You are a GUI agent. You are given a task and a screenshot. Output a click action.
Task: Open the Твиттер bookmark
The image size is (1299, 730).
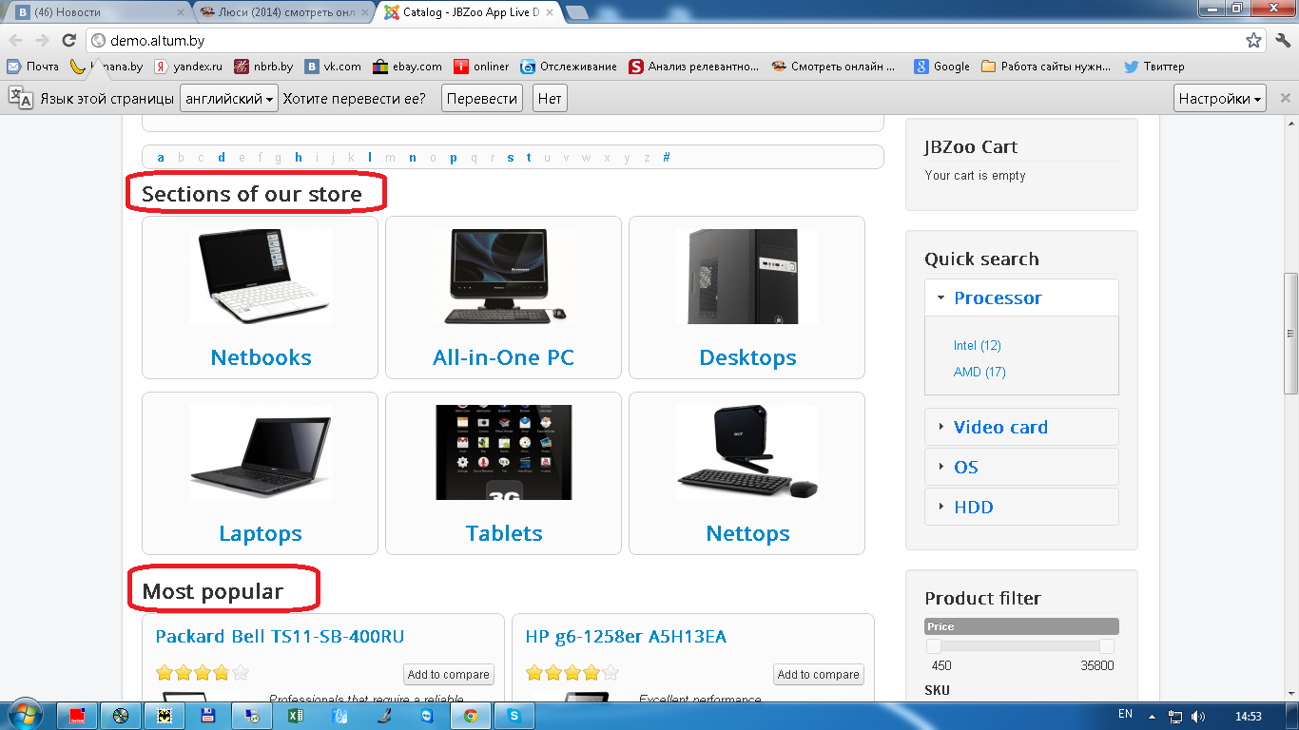1154,67
